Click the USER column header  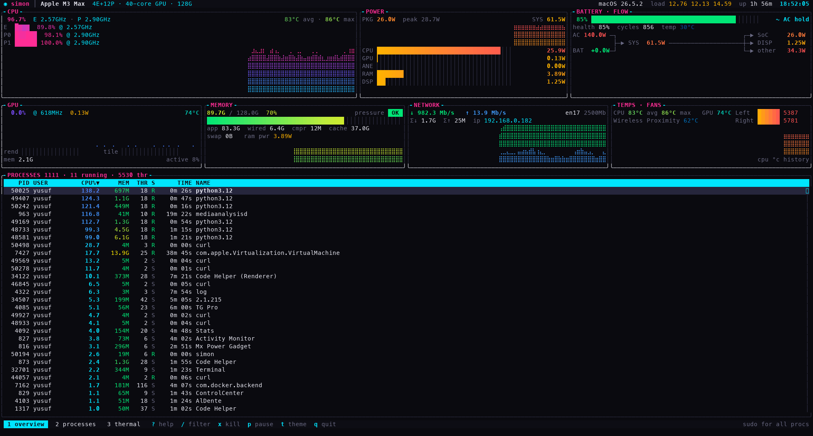(41, 183)
